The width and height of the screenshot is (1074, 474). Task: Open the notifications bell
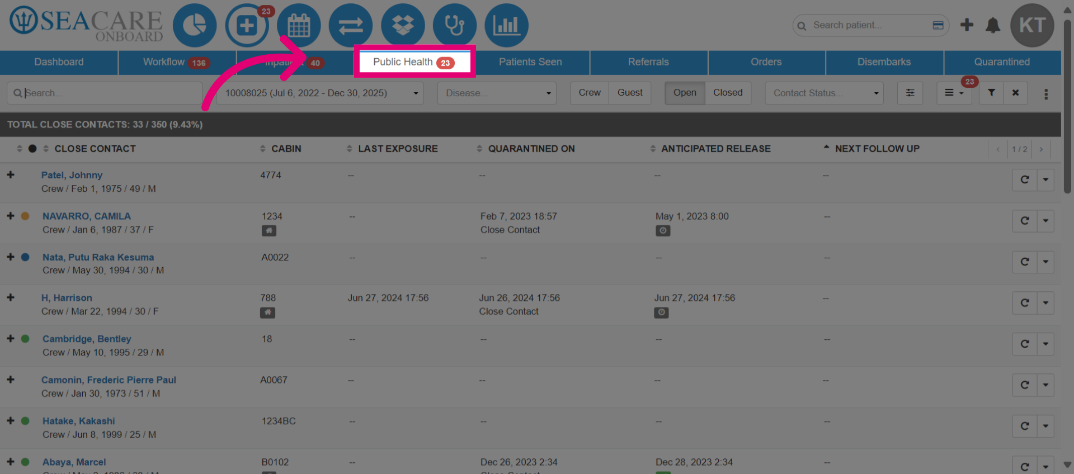(993, 25)
